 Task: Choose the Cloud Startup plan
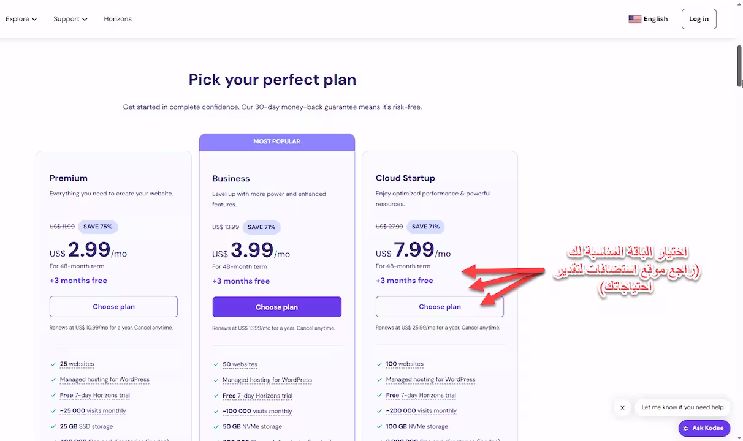click(x=440, y=307)
